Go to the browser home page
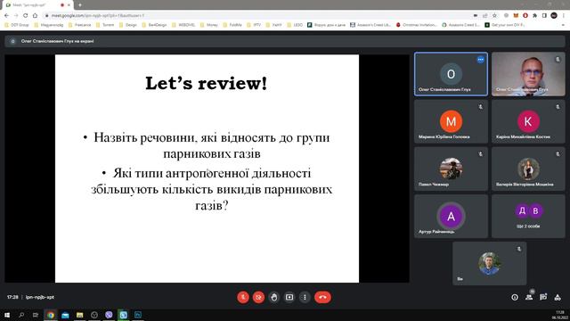Screen dimensions: 570x321 coord(35,16)
